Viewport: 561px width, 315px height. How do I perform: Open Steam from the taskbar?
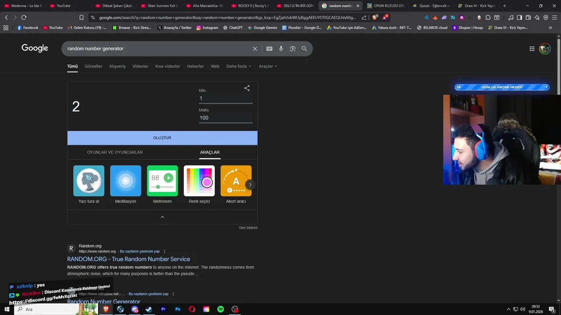coord(149,309)
